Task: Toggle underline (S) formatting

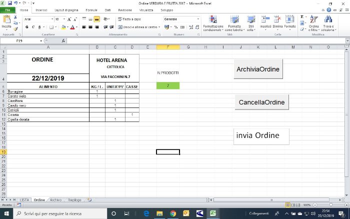Action: (x=39, y=27)
